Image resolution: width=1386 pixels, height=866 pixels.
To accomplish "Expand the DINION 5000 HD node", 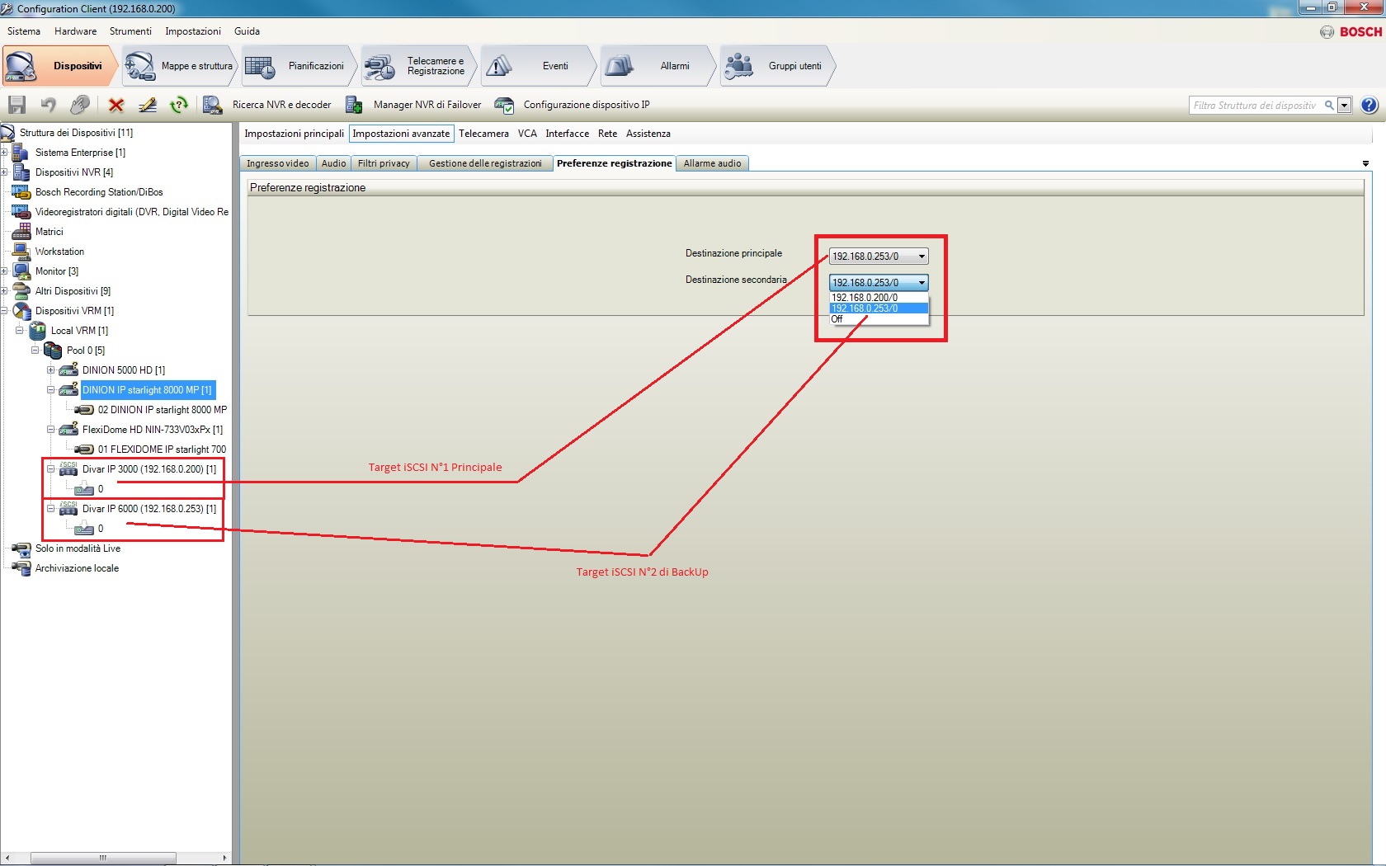I will coord(51,370).
